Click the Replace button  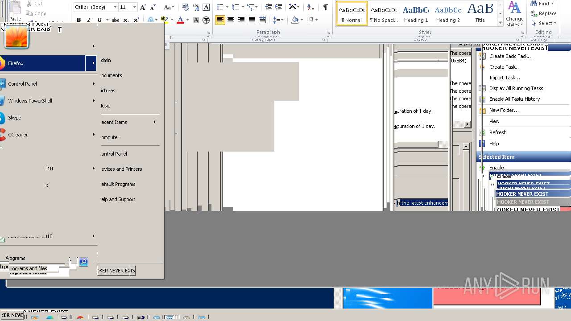pos(543,13)
